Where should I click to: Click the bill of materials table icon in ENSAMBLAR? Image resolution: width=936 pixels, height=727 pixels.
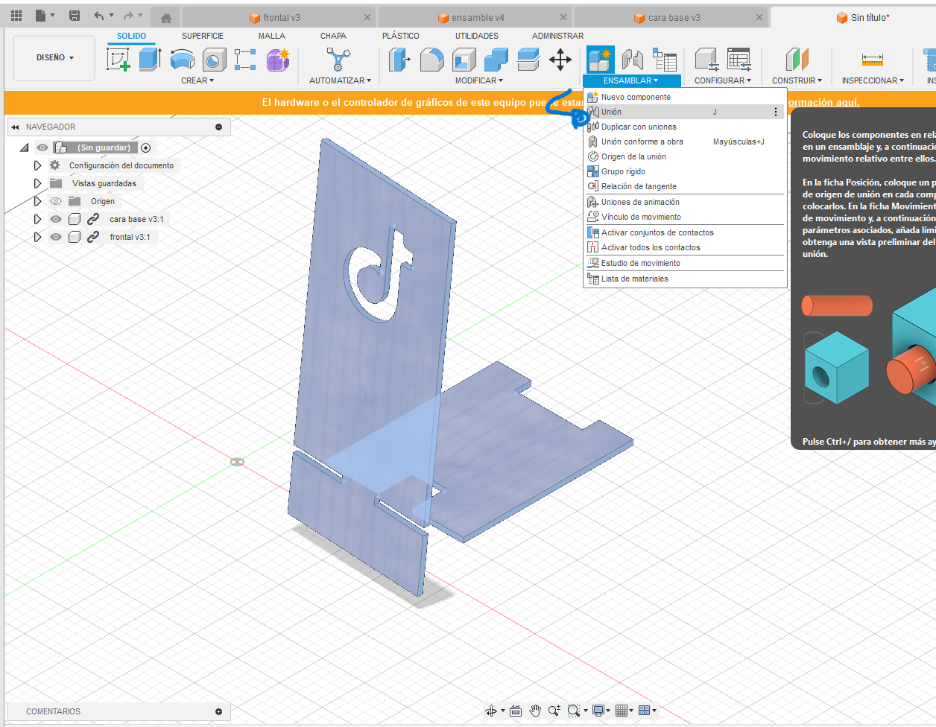click(664, 59)
